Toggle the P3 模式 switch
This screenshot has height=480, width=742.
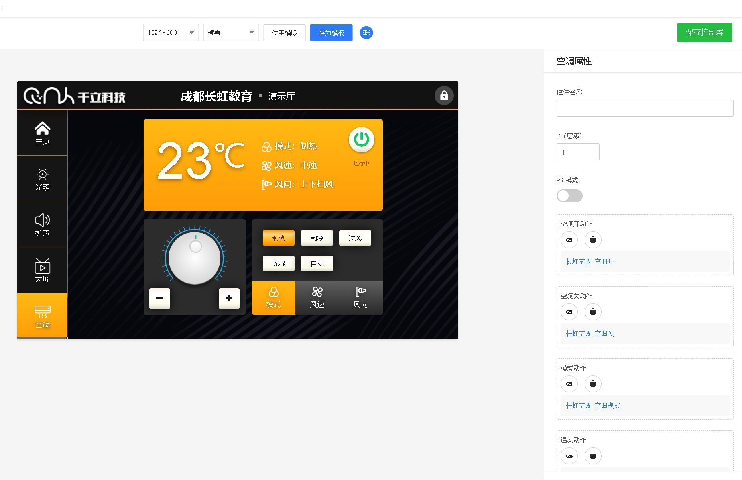click(x=569, y=196)
